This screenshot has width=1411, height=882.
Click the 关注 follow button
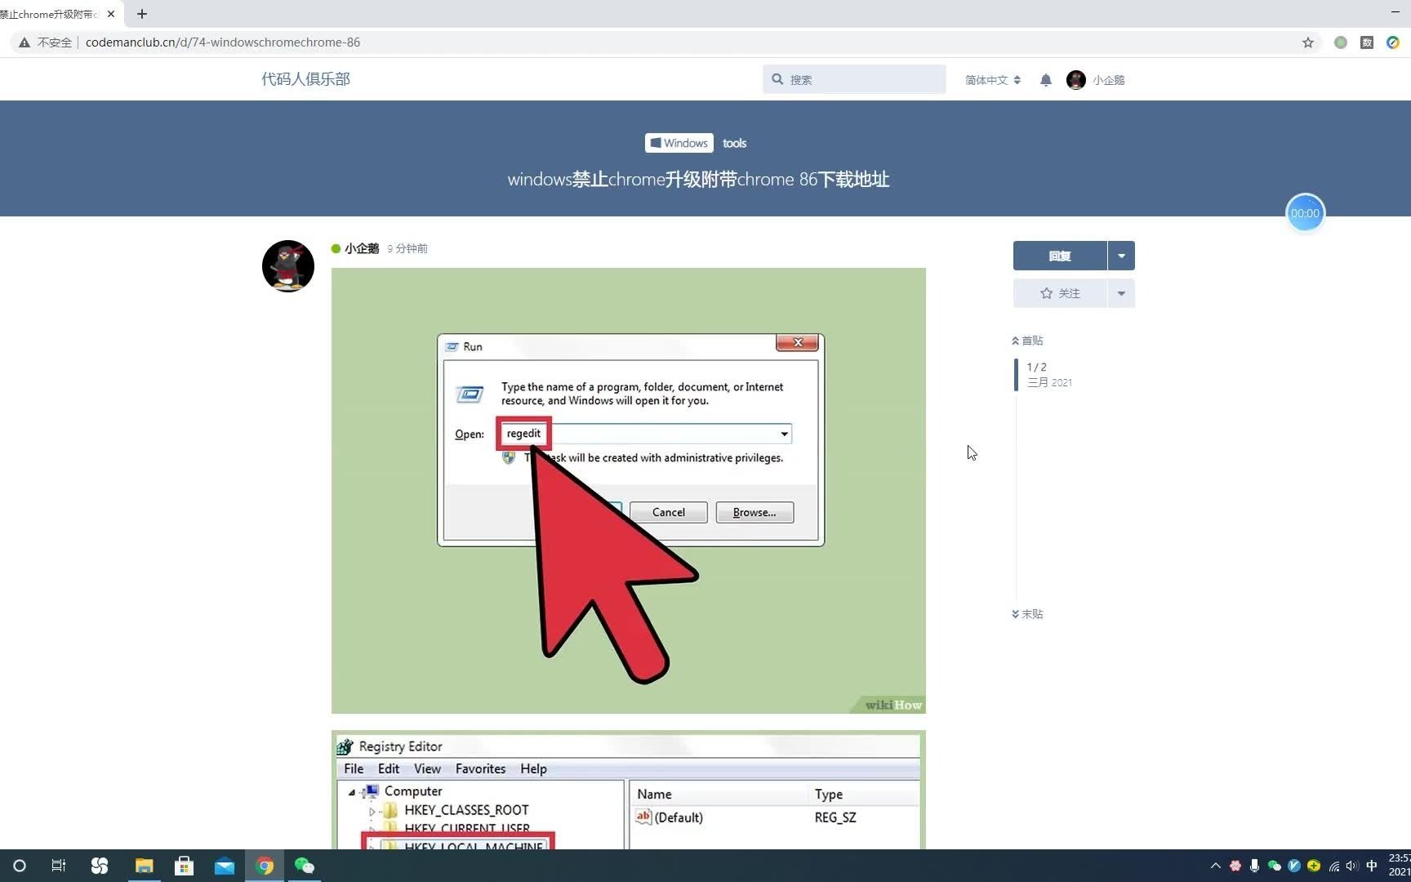[1060, 293]
